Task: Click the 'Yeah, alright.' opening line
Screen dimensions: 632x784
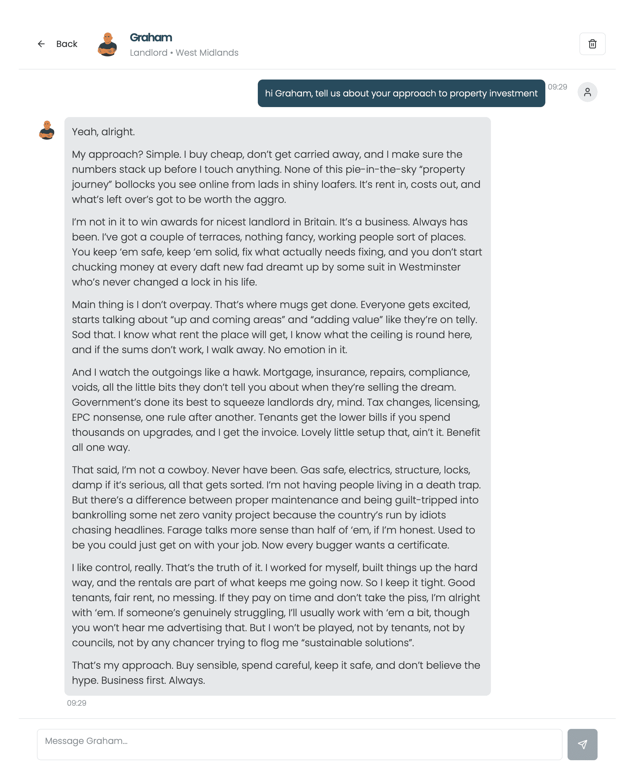Action: point(103,132)
